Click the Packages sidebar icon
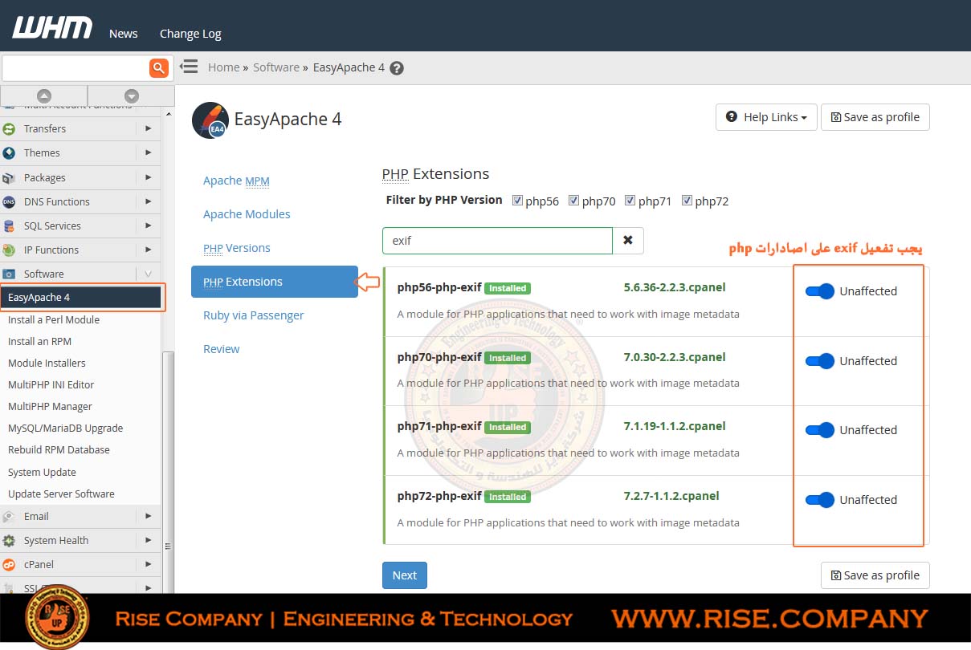Image resolution: width=971 pixels, height=650 pixels. 10,177
